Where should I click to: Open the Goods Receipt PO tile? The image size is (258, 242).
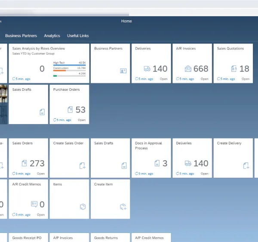28,237
